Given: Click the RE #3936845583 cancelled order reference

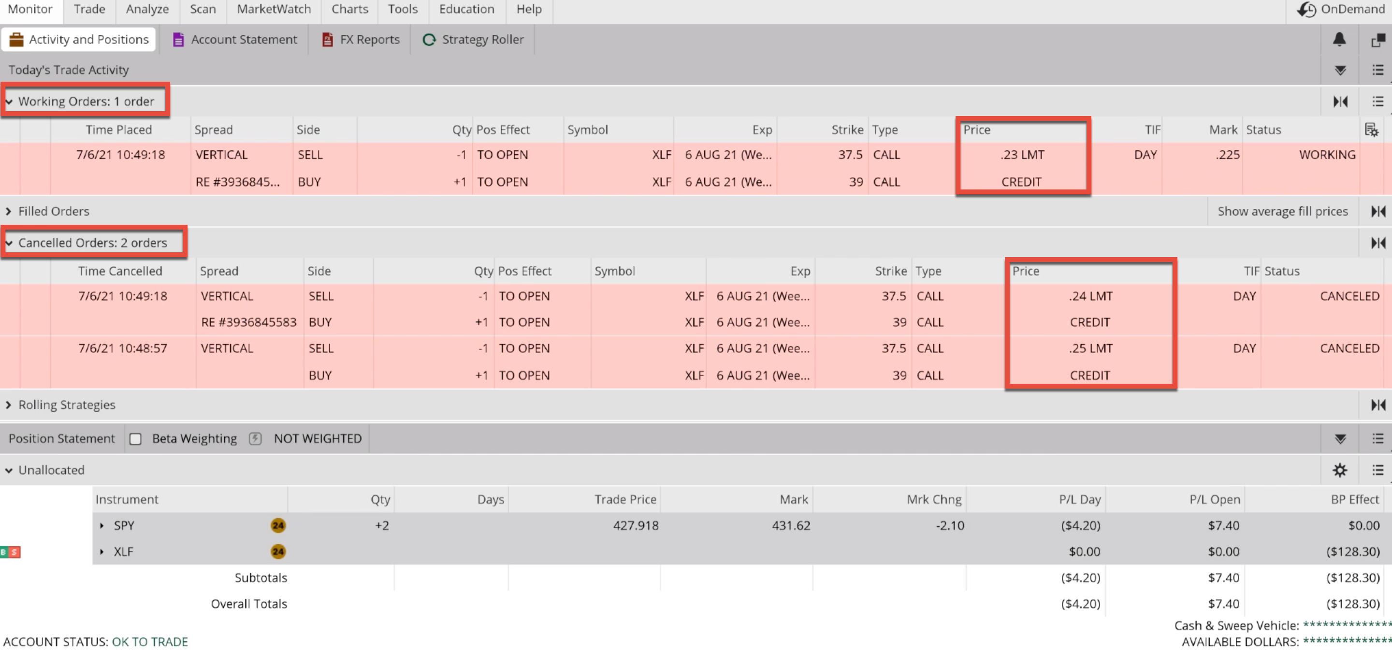Looking at the screenshot, I should pos(248,323).
